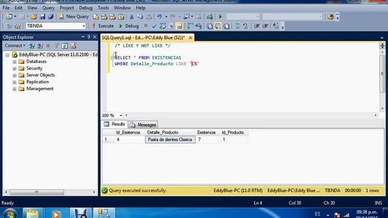
Task: Click the Execute button
Action: point(103,26)
